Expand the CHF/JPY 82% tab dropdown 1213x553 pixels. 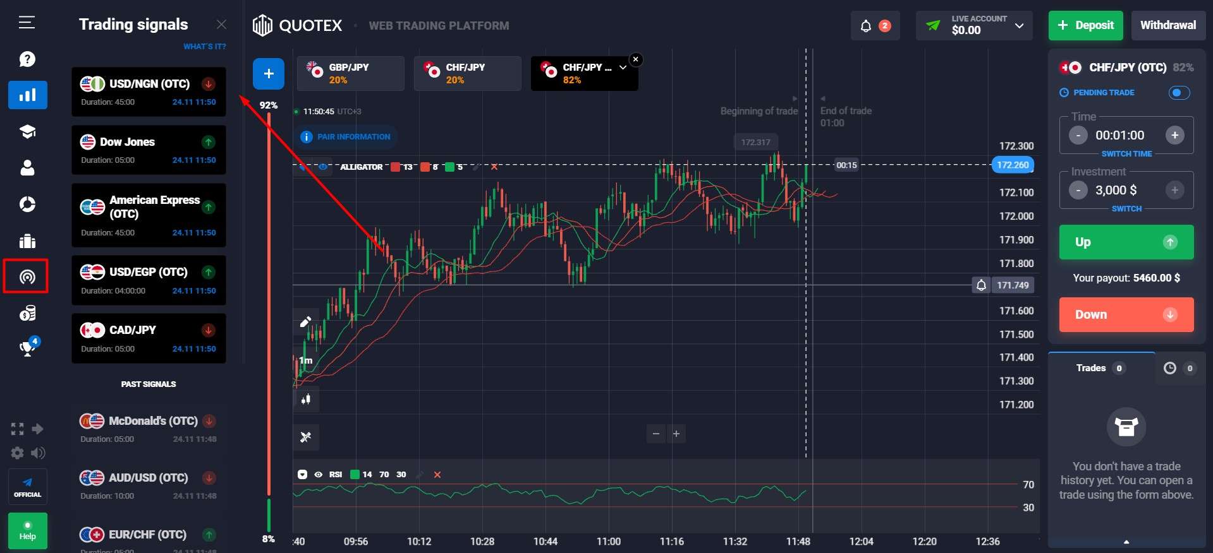coord(623,68)
